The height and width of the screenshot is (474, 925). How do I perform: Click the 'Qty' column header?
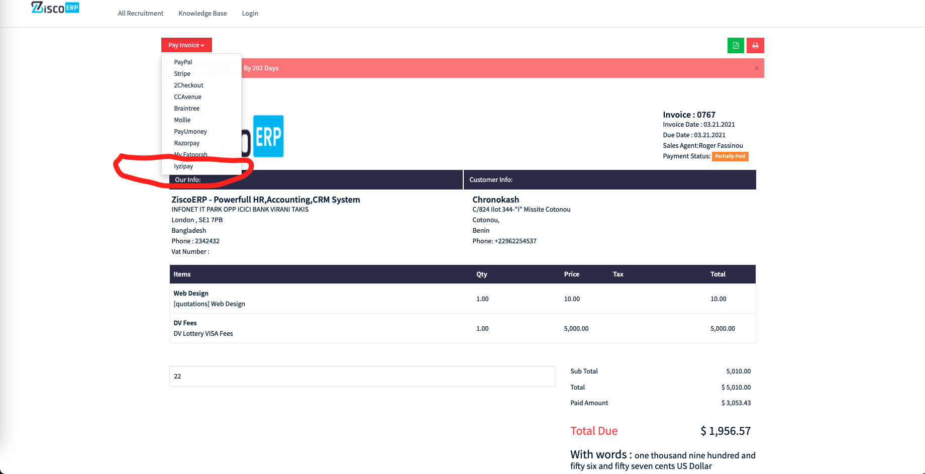[x=481, y=274]
